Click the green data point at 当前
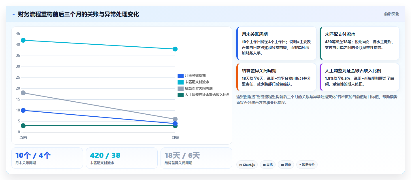Image resolution: width=411 pixels, height=180 pixels. click(23, 126)
